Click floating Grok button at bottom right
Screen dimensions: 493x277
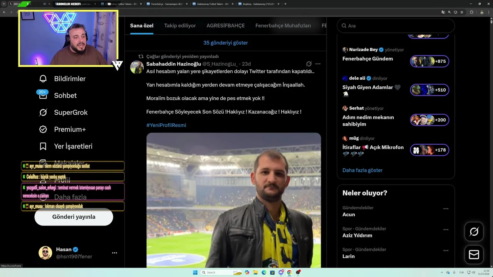474,232
